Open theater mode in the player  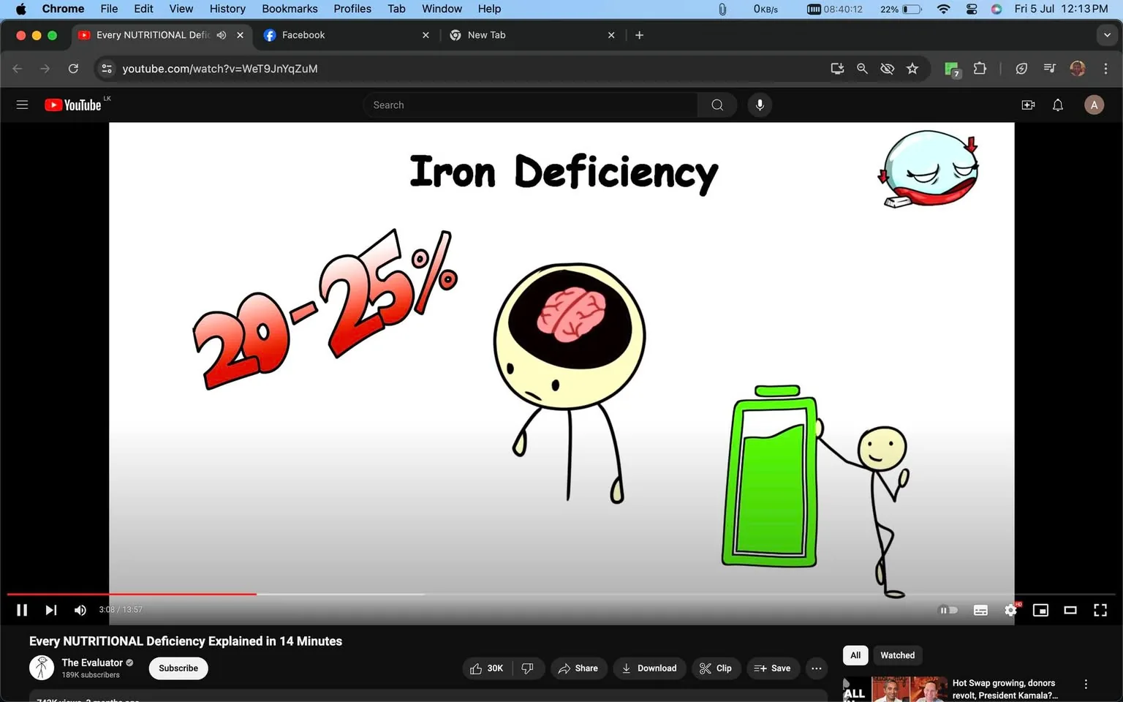1070,609
